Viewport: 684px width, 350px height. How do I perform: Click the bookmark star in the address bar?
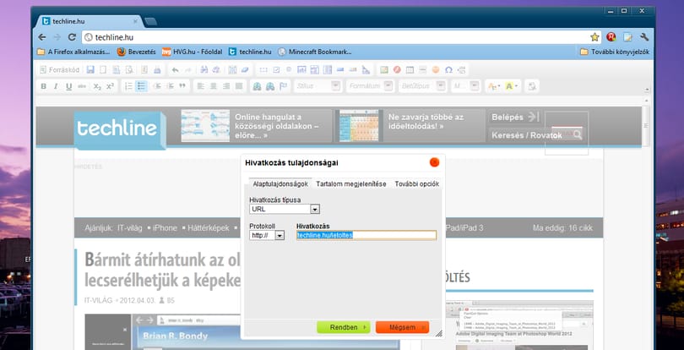point(594,37)
